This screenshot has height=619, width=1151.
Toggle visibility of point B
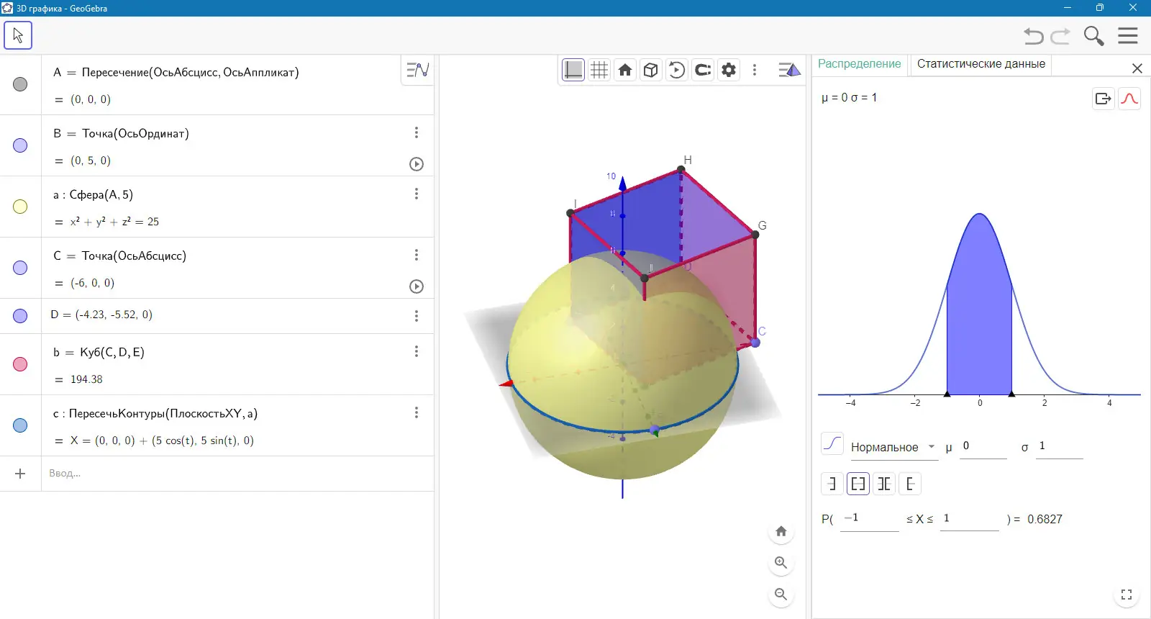[x=20, y=145]
